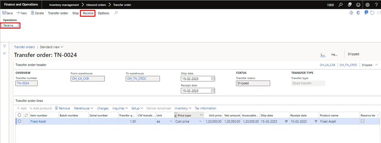The width and height of the screenshot is (381, 143).
Task: Open the Ship tab
Action: [x=76, y=13]
